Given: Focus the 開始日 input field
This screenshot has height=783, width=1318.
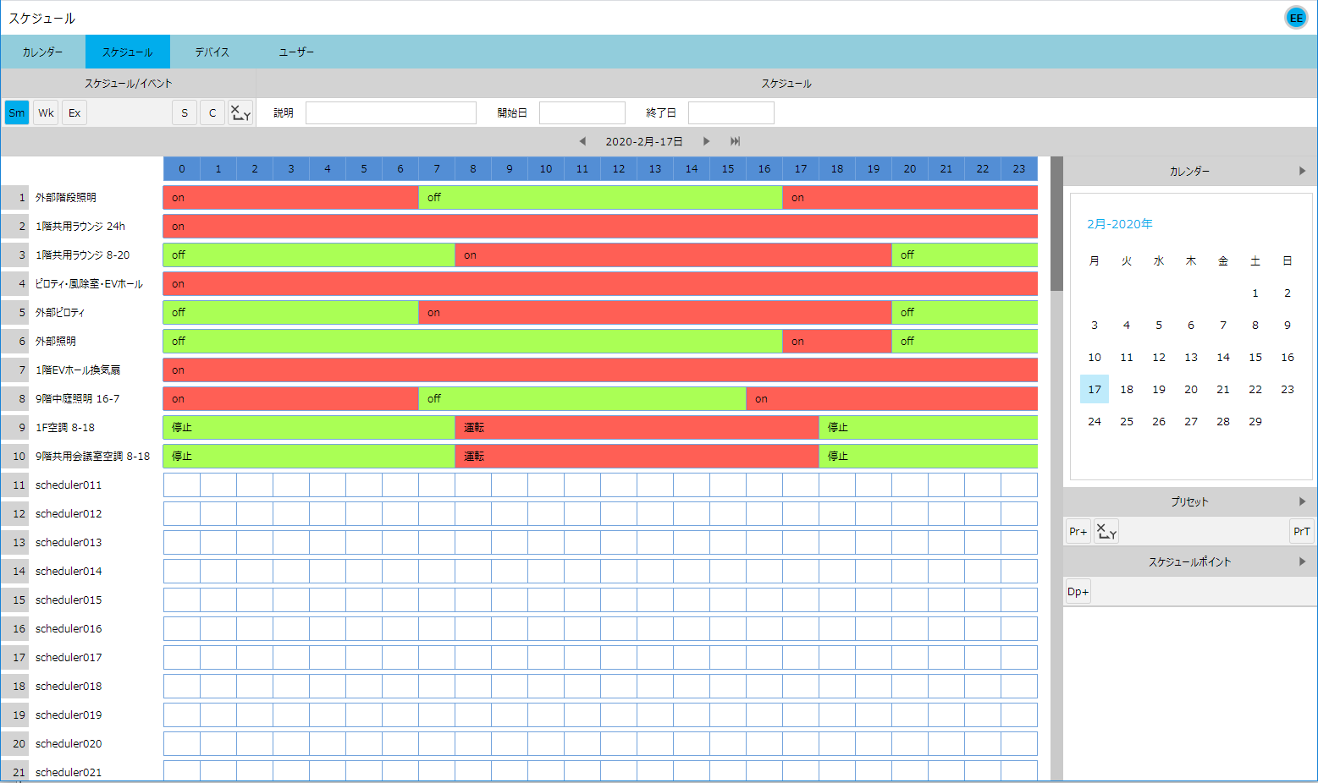Looking at the screenshot, I should pos(582,112).
